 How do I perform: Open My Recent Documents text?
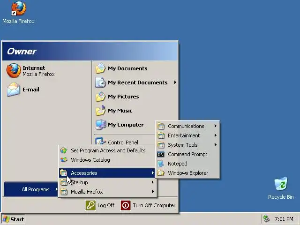click(x=137, y=82)
